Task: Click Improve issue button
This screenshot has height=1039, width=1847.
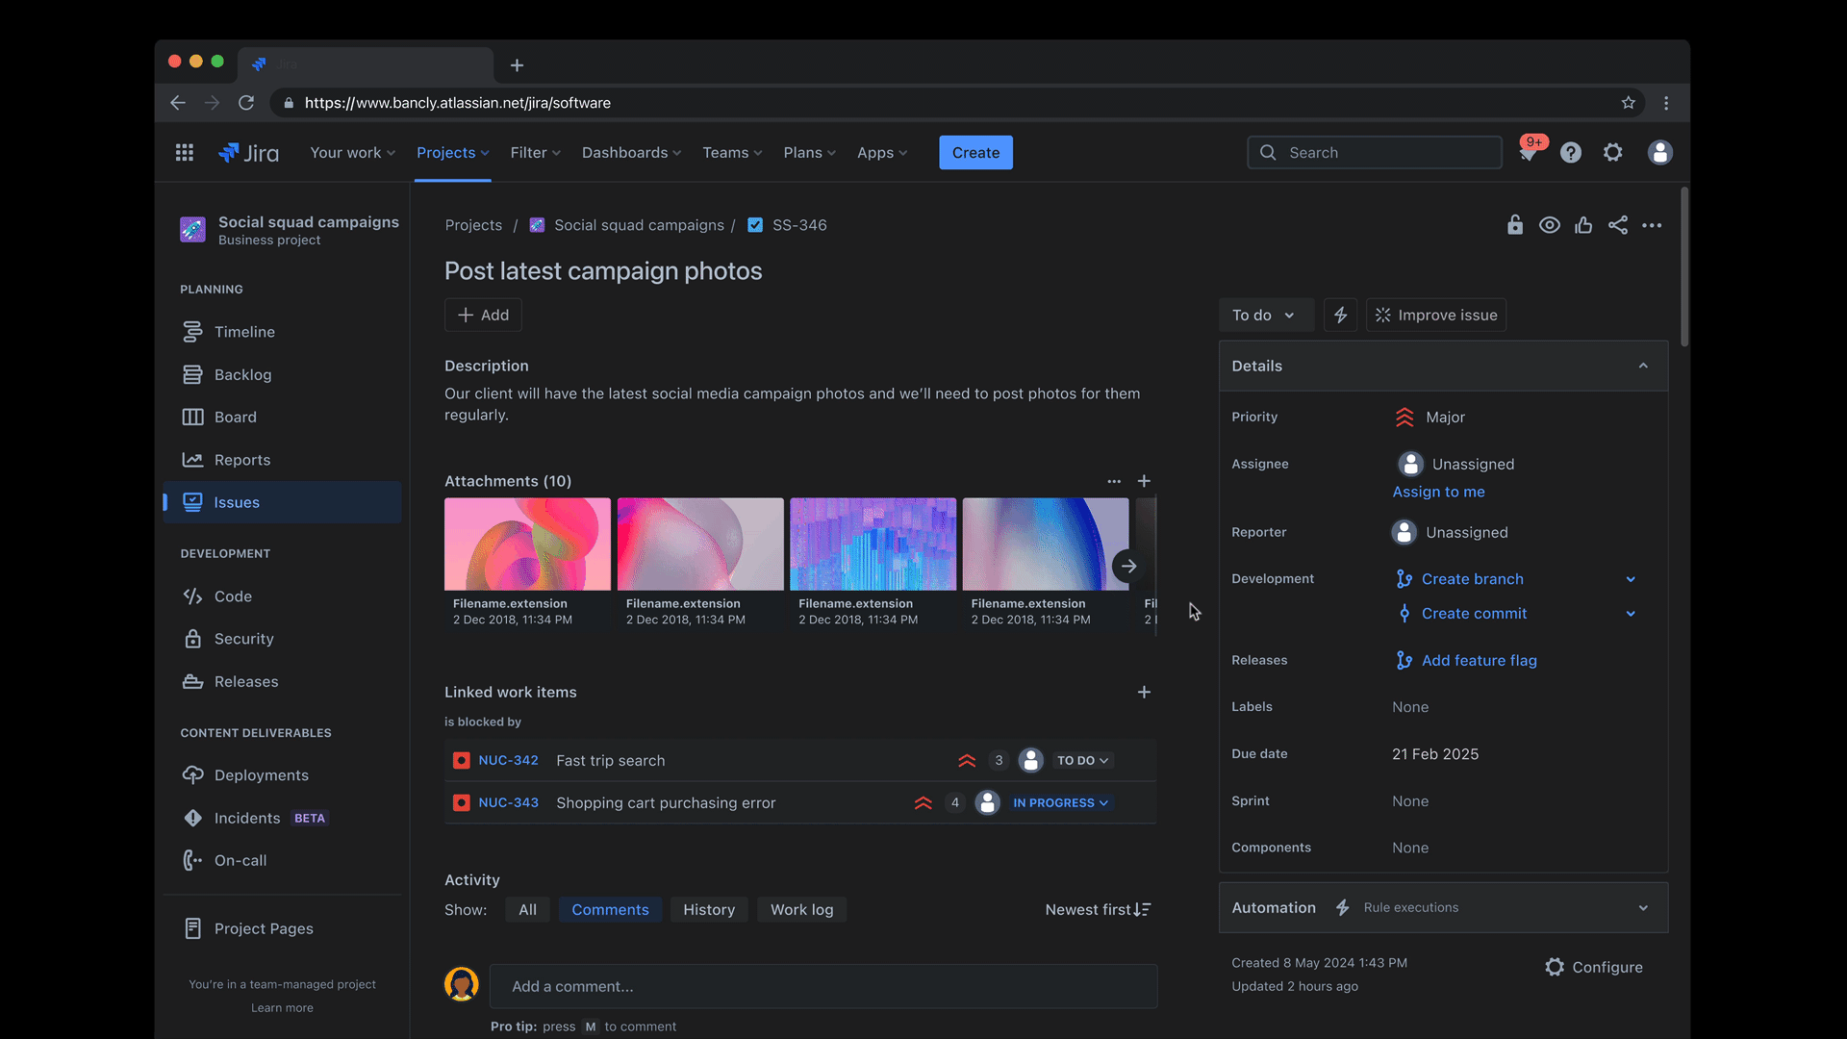Action: coord(1436,315)
